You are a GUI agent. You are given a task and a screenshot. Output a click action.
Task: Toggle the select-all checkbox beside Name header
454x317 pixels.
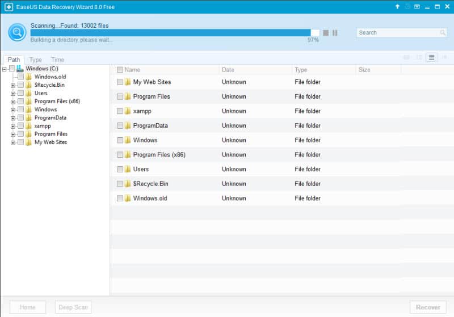(x=120, y=70)
